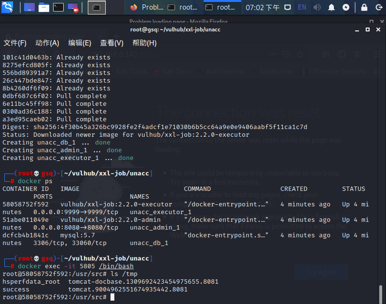Click the 'Status: Downloaded newer image' line
The width and height of the screenshot is (386, 304).
pyautogui.click(x=126, y=135)
